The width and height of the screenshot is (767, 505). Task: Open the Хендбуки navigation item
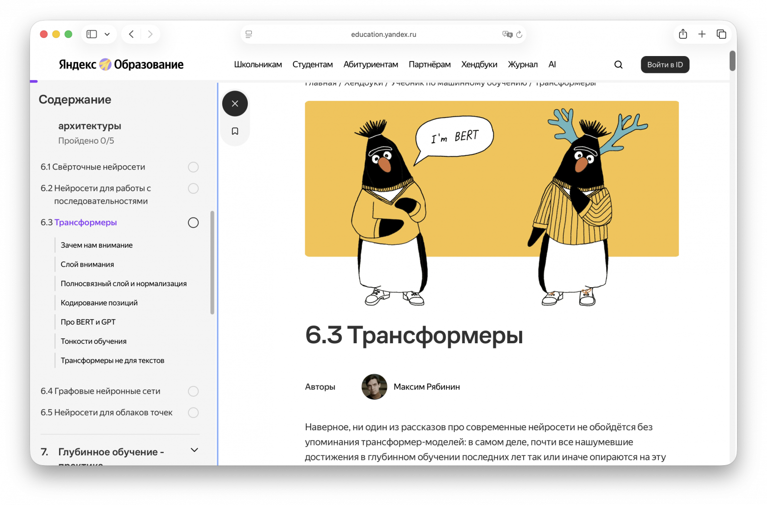(x=479, y=64)
